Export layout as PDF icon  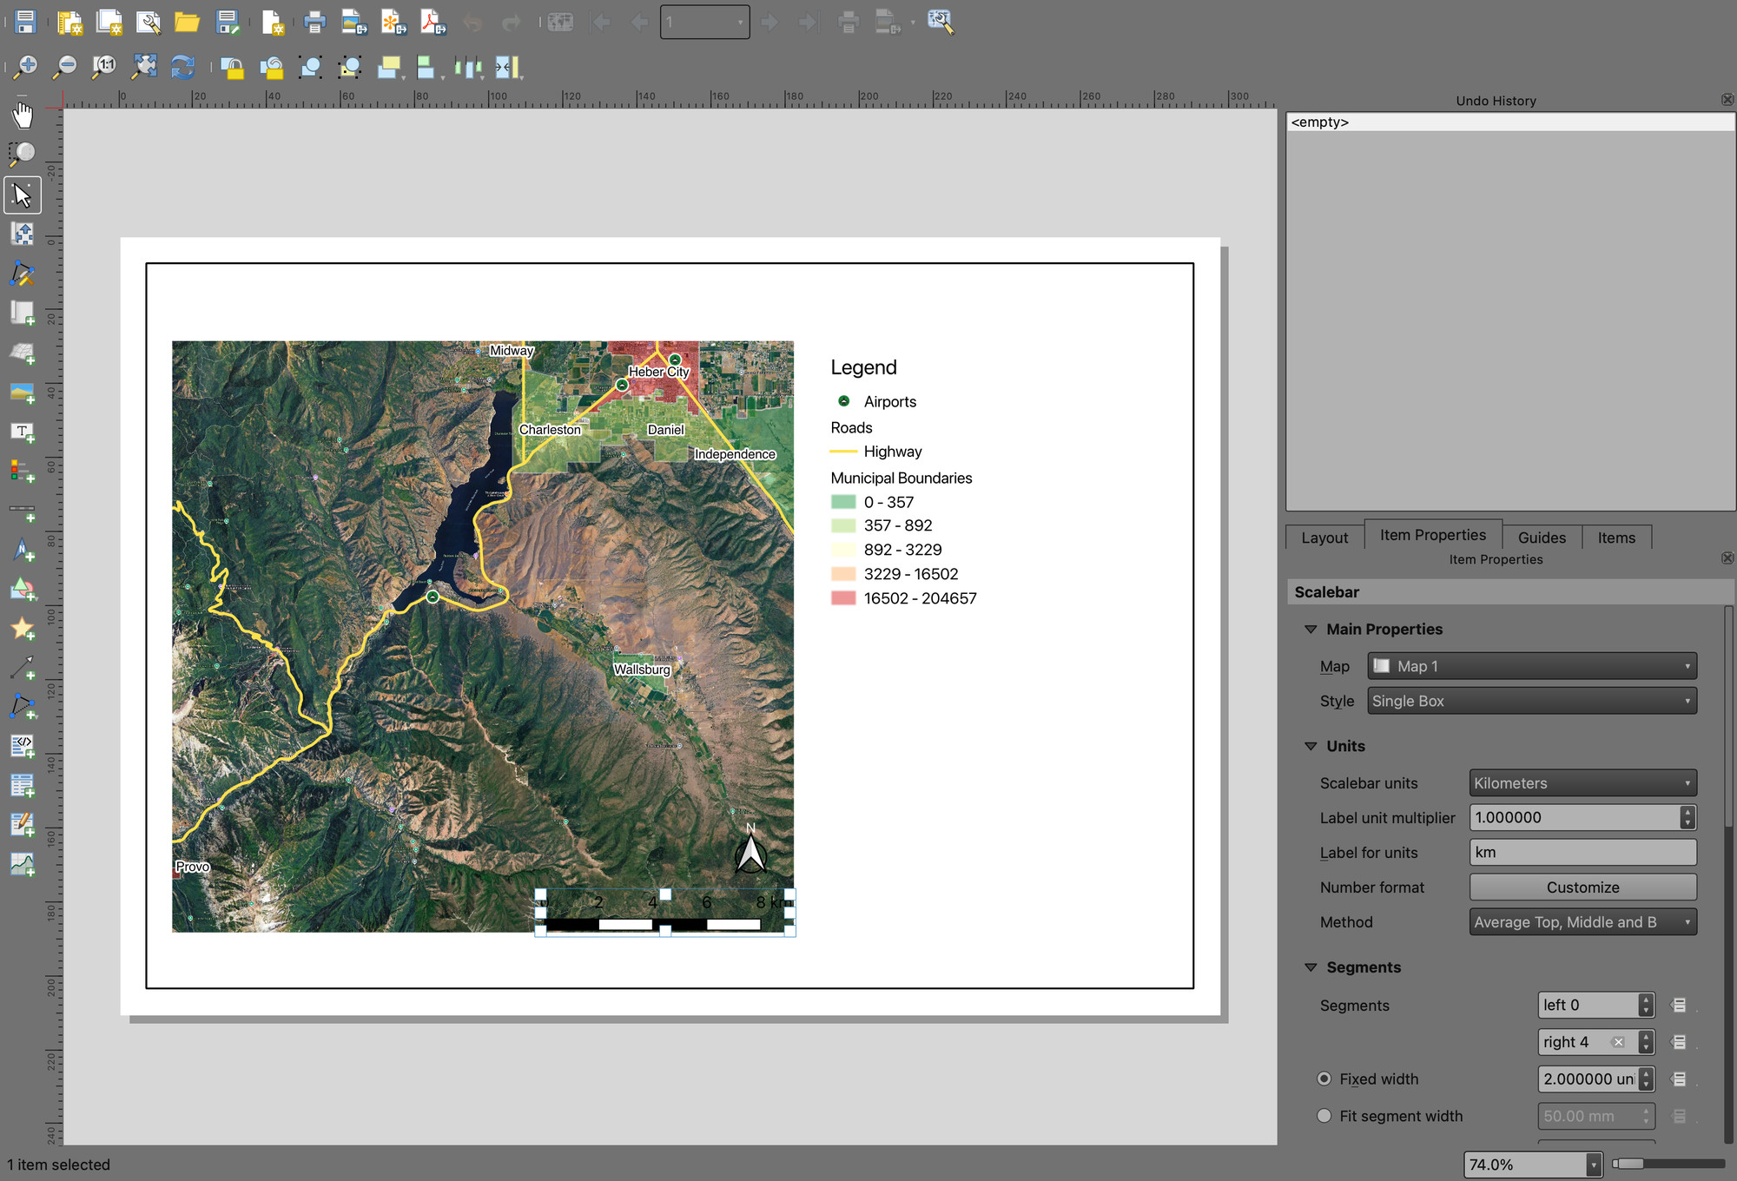pos(433,22)
